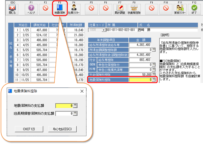The height and width of the screenshot is (144, 203).
Task: Select row 1 payment date 1/25
Action: (25, 30)
